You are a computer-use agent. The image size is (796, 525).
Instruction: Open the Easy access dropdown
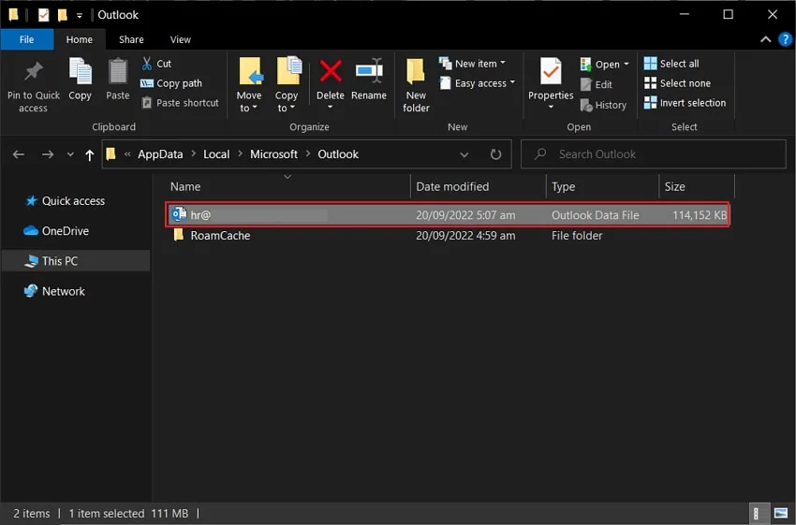(478, 83)
